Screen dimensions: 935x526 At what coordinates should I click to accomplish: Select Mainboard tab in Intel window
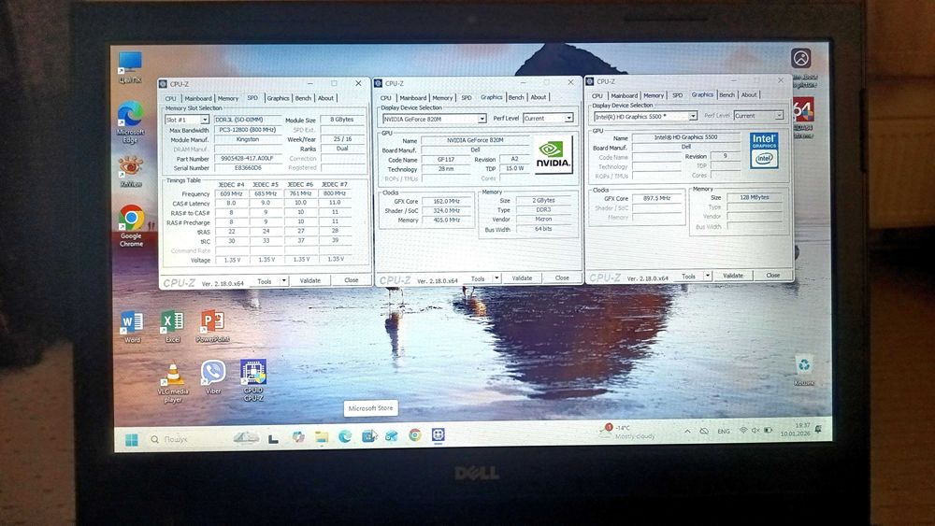pos(625,95)
